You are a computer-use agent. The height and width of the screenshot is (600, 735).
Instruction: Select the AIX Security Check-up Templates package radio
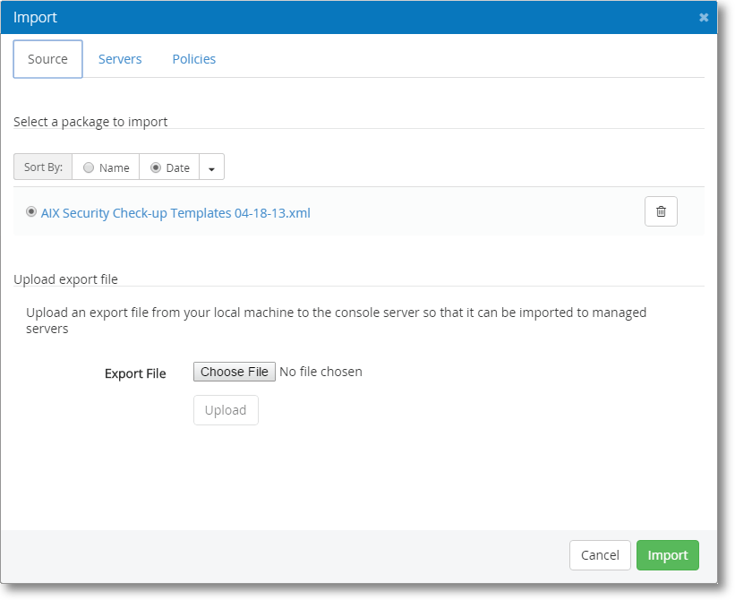coord(31,212)
